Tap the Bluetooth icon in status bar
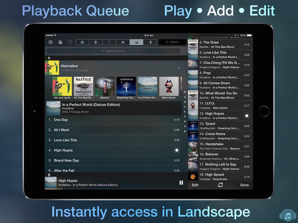 click(238, 35)
